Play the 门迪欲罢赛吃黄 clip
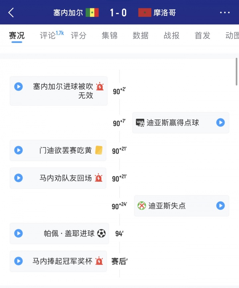This screenshot has height=288, width=239. pos(18,150)
